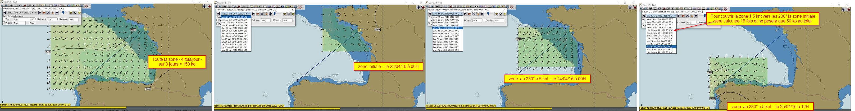Screen dimensions: 855x111
Task: Close the first GRIB file panel with X
Action: tap(79, 9)
